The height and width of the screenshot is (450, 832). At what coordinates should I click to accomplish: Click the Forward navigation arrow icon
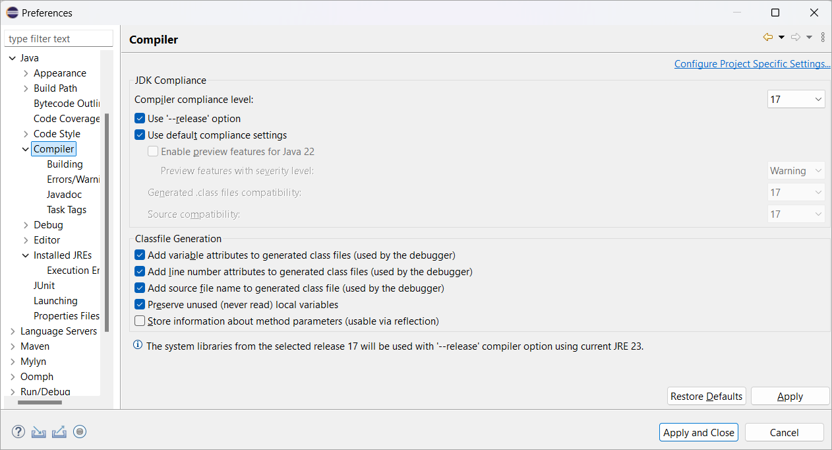pyautogui.click(x=796, y=38)
